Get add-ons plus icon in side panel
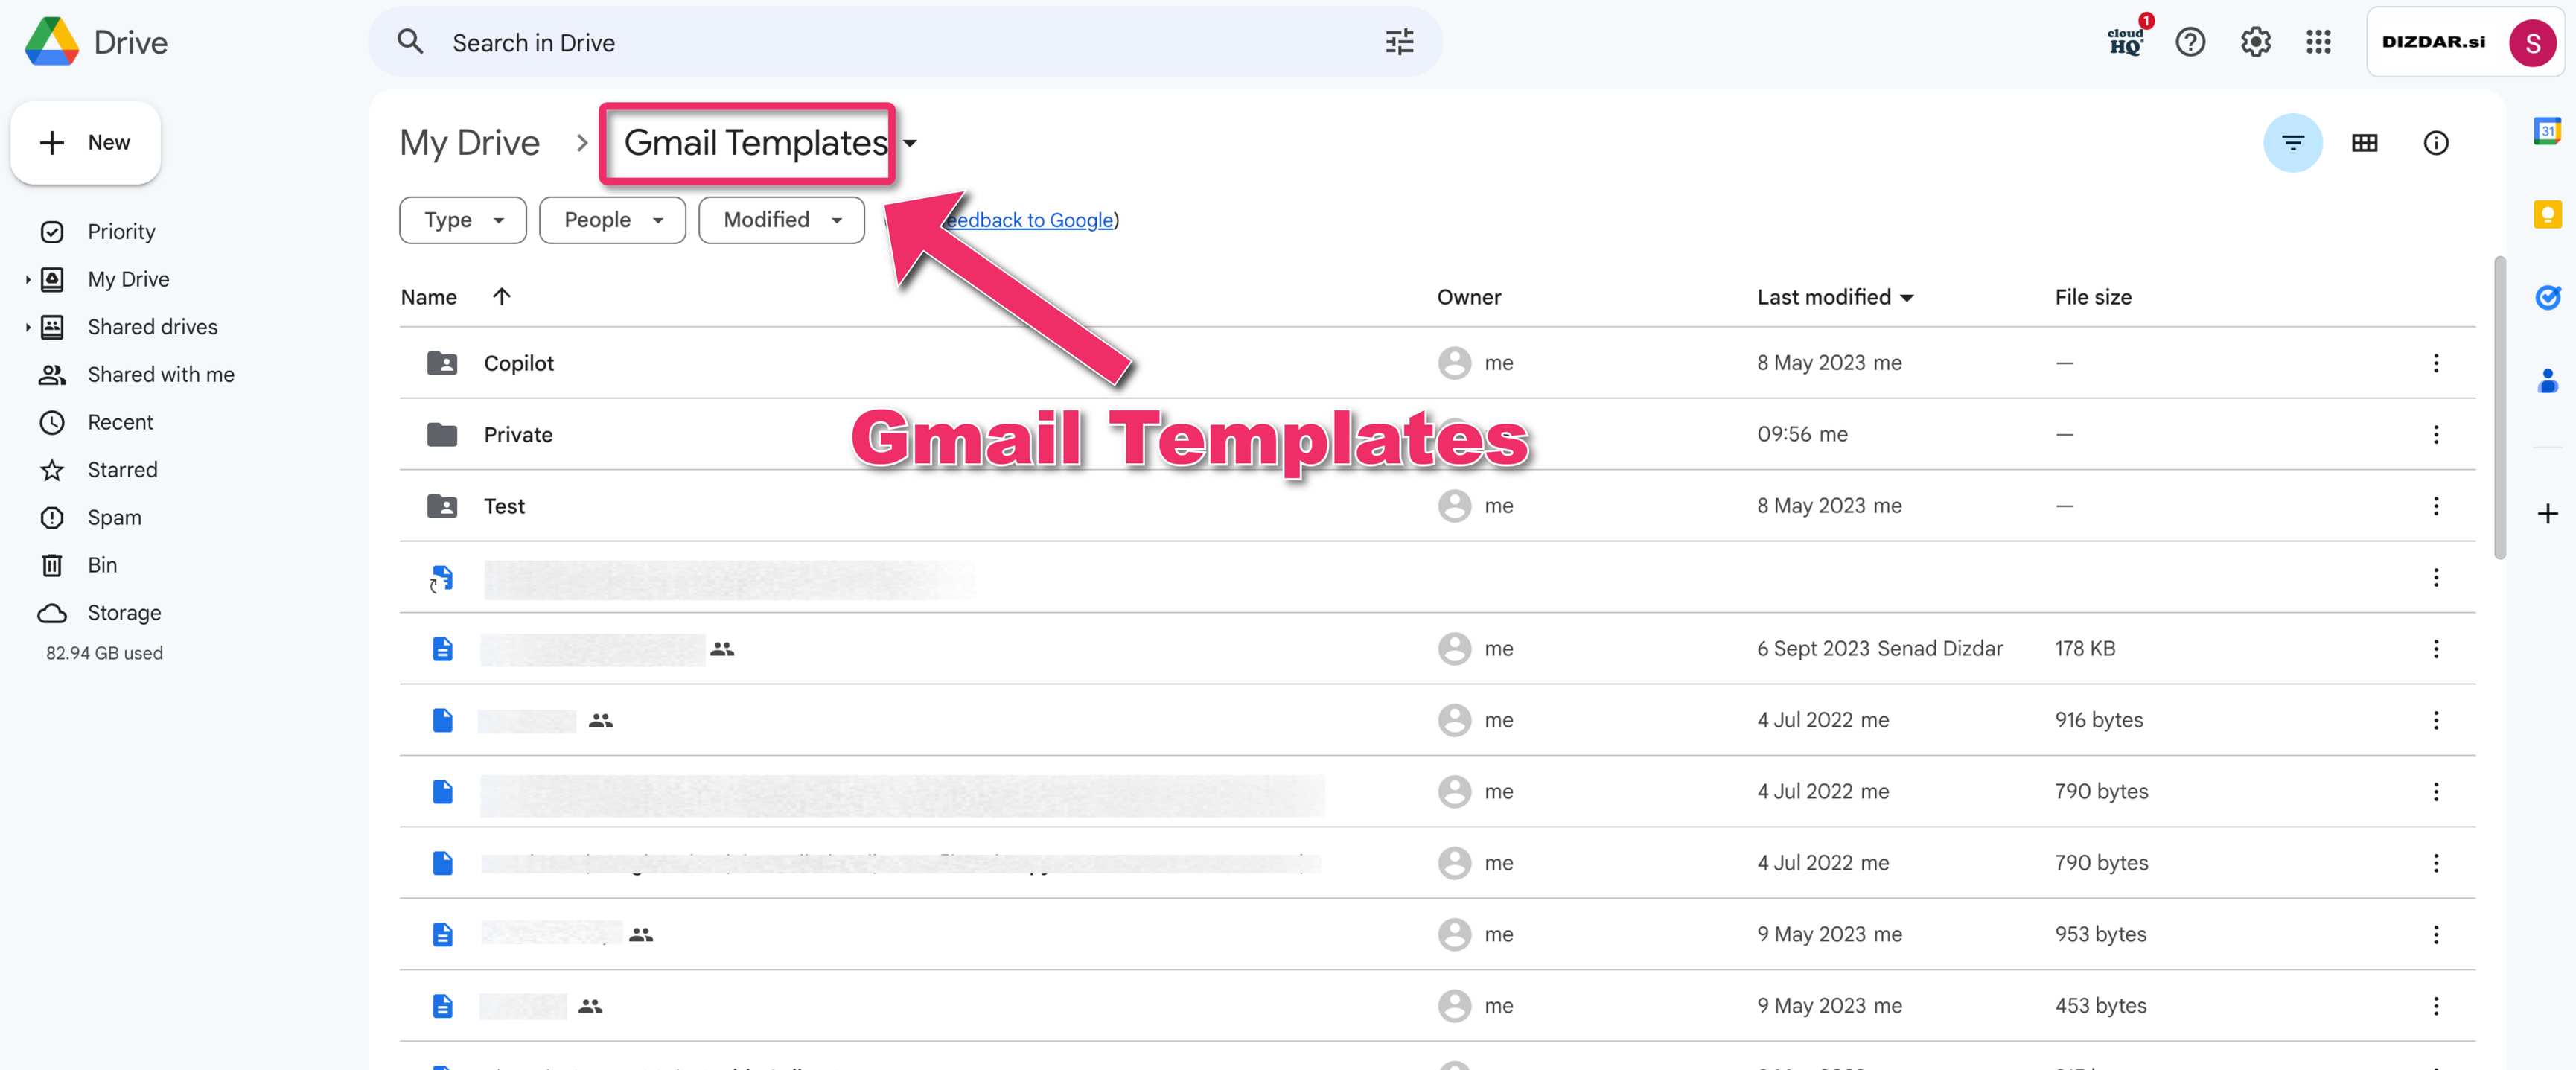Viewport: 2576px width, 1070px height. (2547, 514)
